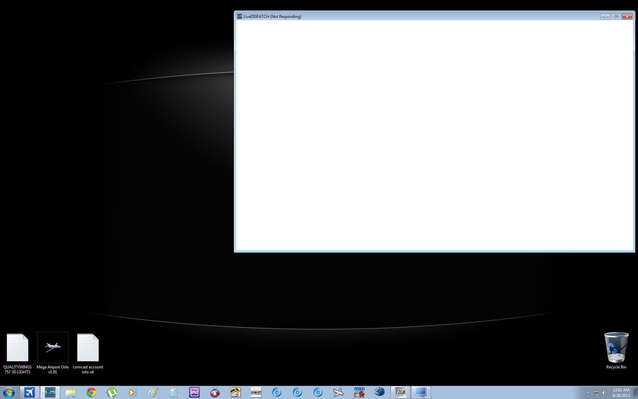This screenshot has height=399, width=638.
Task: Show hidden system tray icons arrow
Action: [x=588, y=393]
